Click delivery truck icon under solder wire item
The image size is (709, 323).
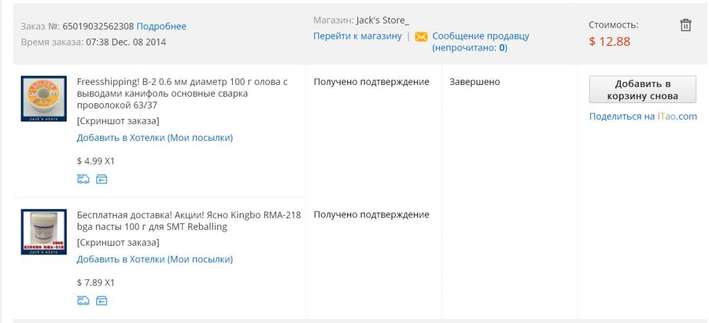tap(82, 179)
